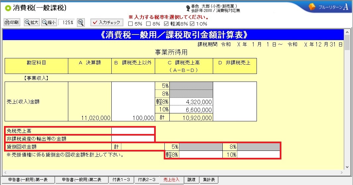
Task: Click the 決算額 cell showing 11,020,000
Action: point(90,101)
